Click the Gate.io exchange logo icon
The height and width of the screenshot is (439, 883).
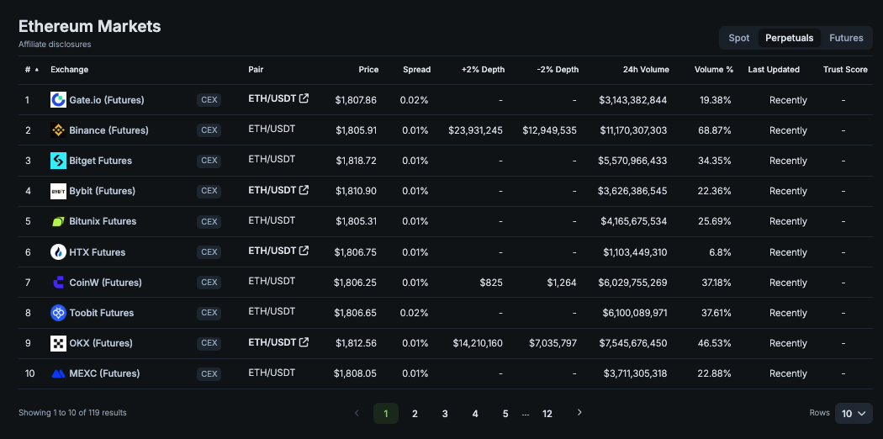pos(58,100)
